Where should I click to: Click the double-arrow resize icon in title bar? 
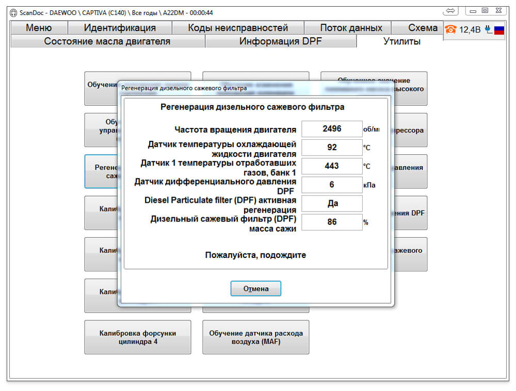[x=450, y=11]
